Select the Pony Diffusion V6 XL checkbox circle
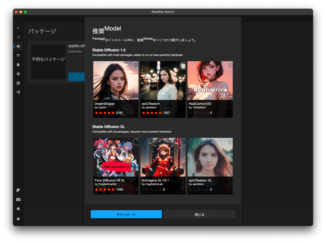 click(136, 142)
